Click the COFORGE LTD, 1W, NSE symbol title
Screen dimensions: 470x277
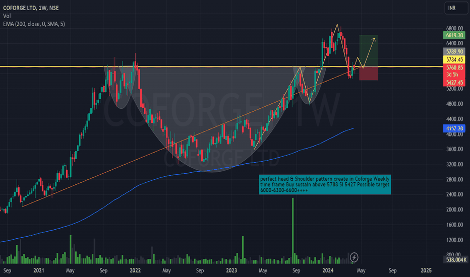[x=31, y=8]
